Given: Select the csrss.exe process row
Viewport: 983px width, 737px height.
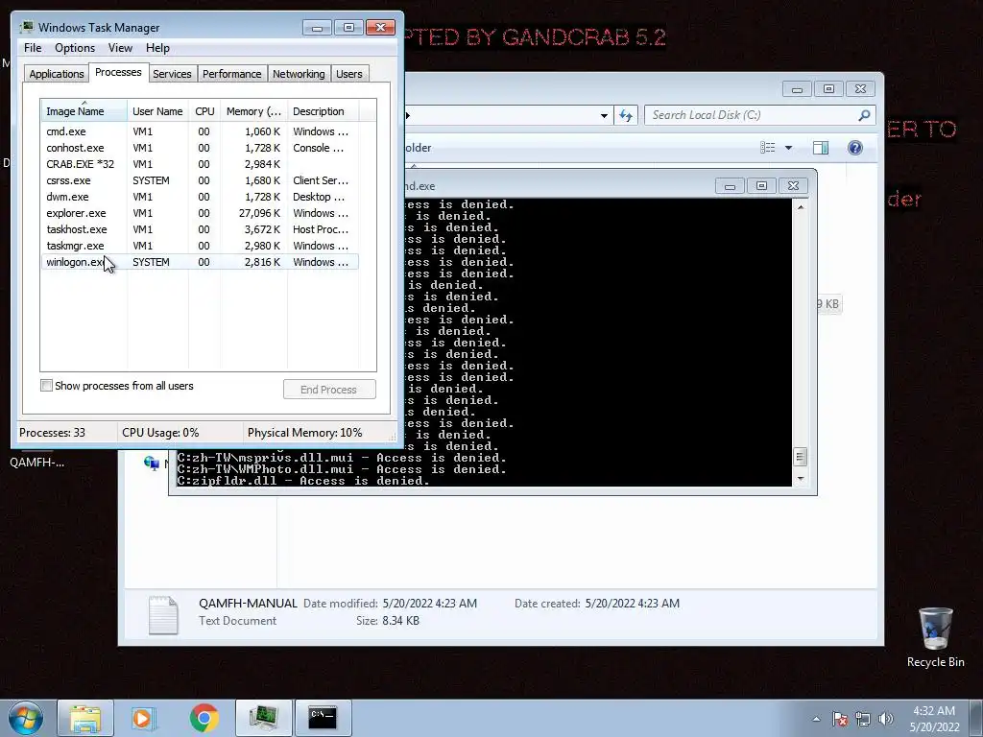Looking at the screenshot, I should [x=200, y=180].
